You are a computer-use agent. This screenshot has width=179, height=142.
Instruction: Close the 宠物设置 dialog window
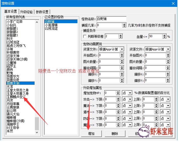click(x=173, y=3)
